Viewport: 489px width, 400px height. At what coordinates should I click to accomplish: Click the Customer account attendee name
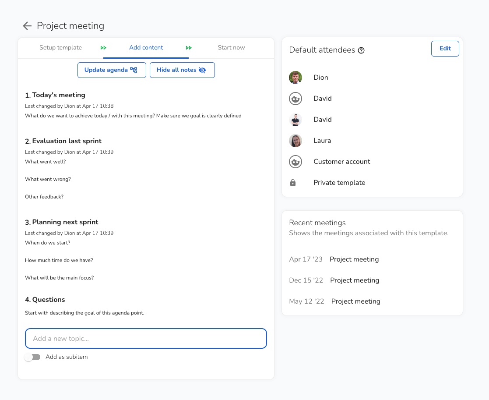[342, 162]
